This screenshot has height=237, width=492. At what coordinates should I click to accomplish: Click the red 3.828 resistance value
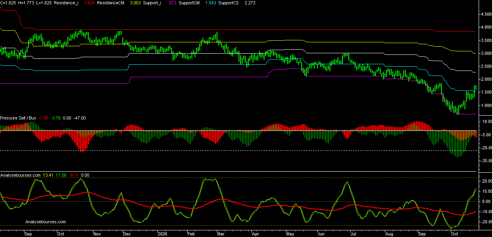pos(90,3)
